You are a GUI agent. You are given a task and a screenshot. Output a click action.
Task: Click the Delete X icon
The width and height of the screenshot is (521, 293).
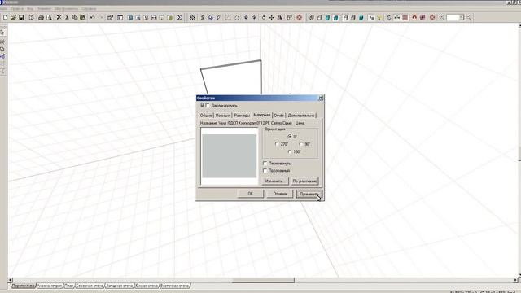click(x=59, y=17)
